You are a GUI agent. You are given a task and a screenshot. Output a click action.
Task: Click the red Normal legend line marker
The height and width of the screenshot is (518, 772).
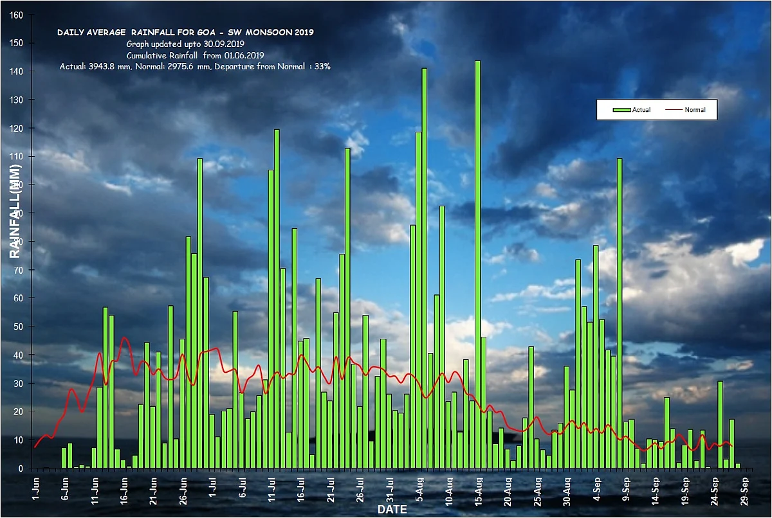[x=674, y=110]
